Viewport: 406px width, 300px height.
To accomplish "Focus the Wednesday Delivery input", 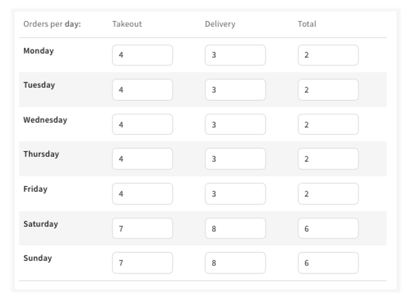I will (235, 124).
